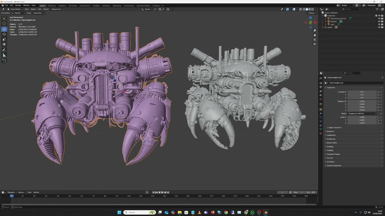Select the Select Box tool in toolbar

[x=4, y=19]
